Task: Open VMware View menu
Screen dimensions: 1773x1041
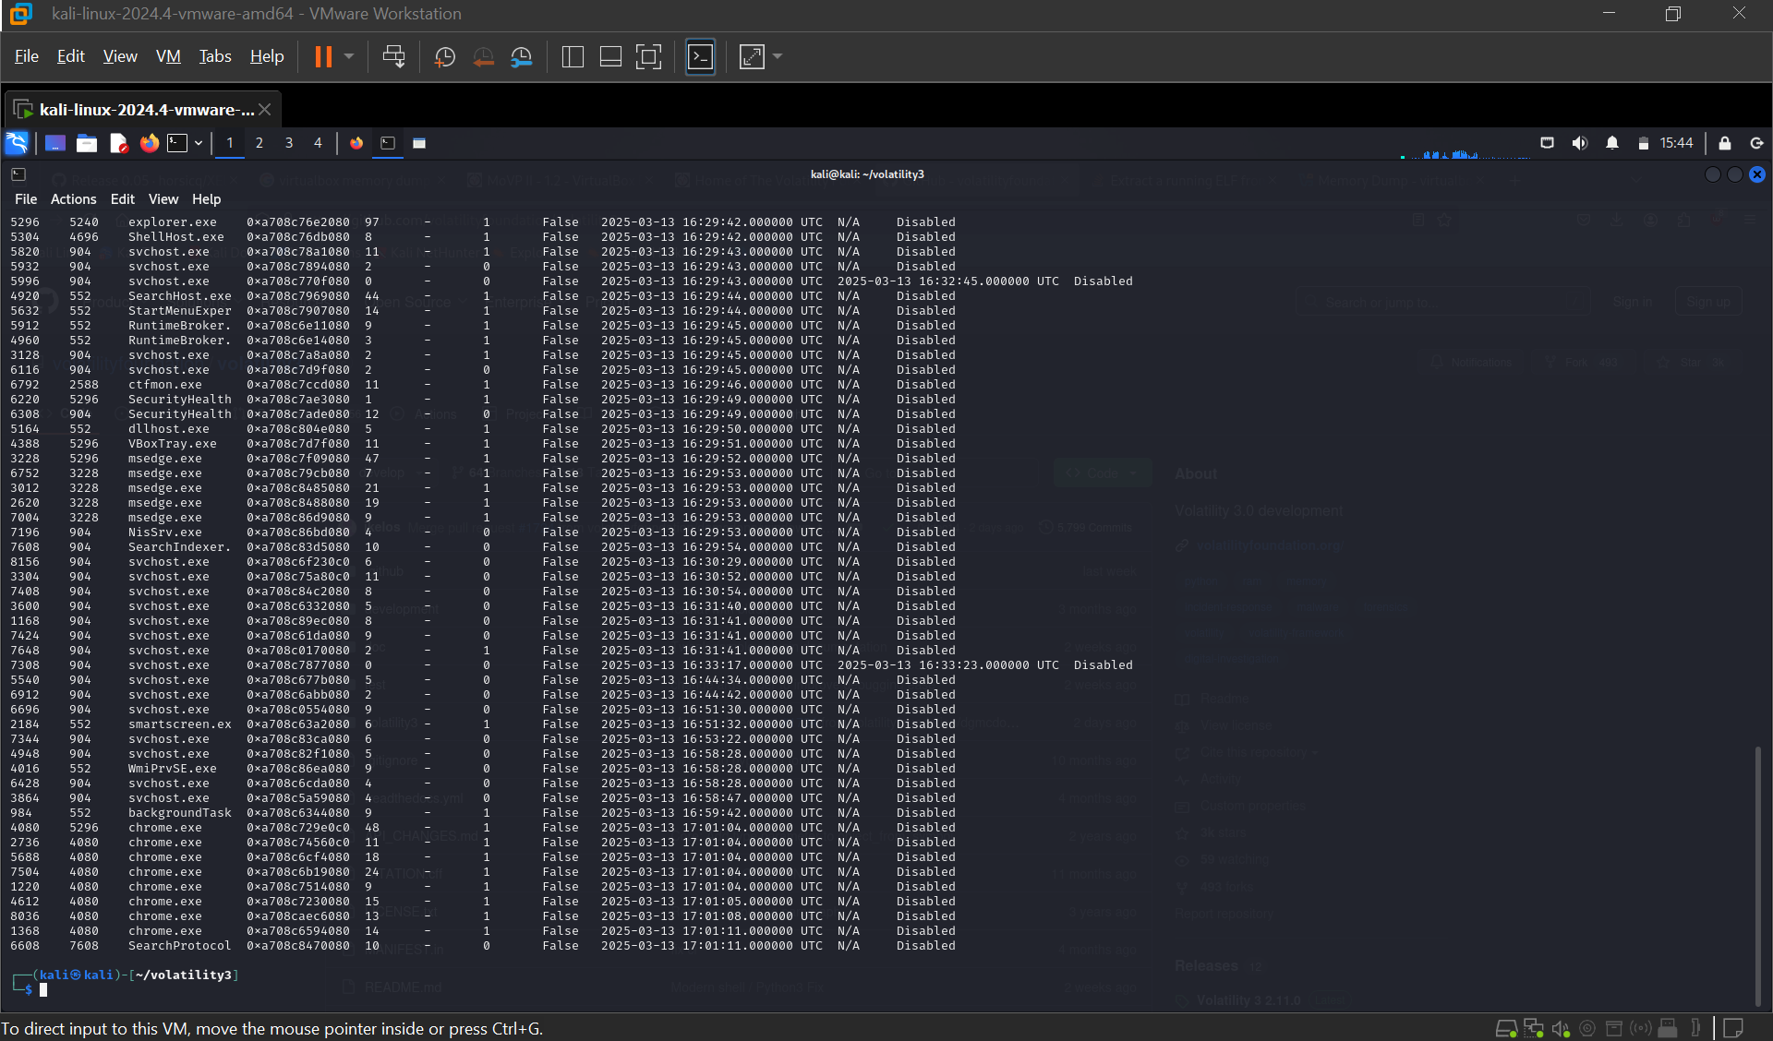Action: click(120, 56)
